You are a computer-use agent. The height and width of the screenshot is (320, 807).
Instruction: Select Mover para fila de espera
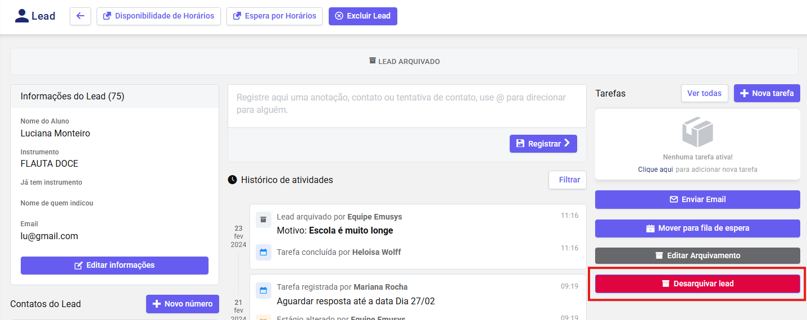(697, 228)
